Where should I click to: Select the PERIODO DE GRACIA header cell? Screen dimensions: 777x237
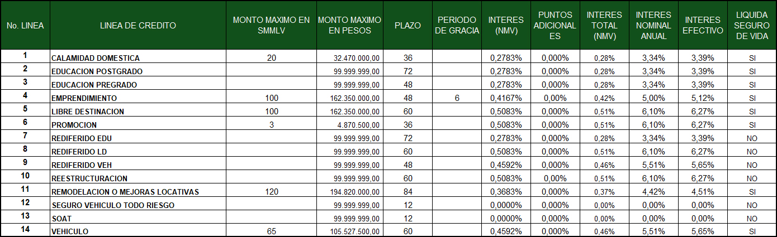point(457,25)
